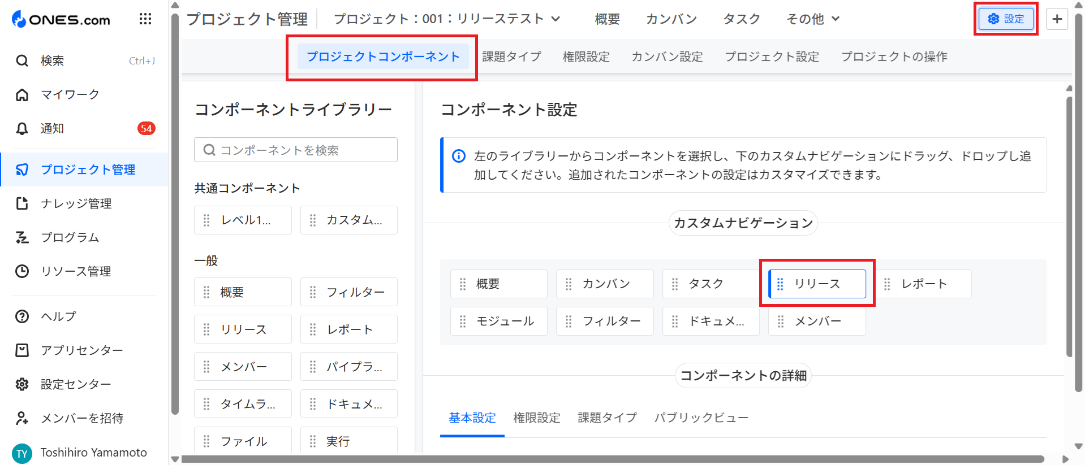This screenshot has height=465, width=1085.
Task: Click the info icon in the hint banner
Action: (459, 156)
